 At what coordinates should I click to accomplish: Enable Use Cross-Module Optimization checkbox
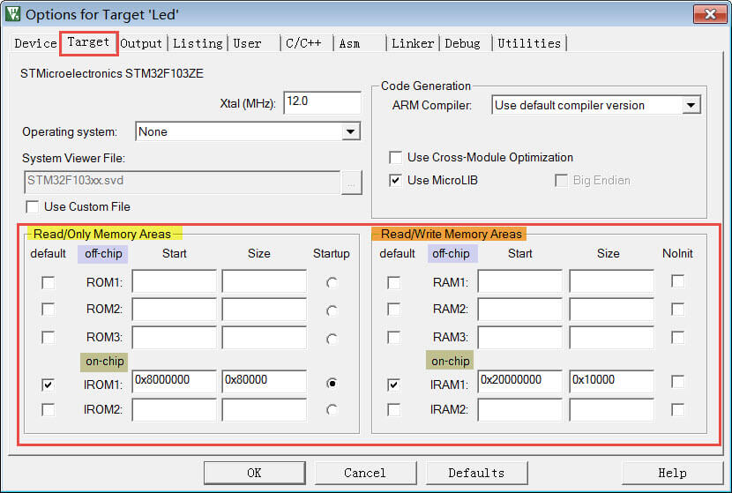396,158
